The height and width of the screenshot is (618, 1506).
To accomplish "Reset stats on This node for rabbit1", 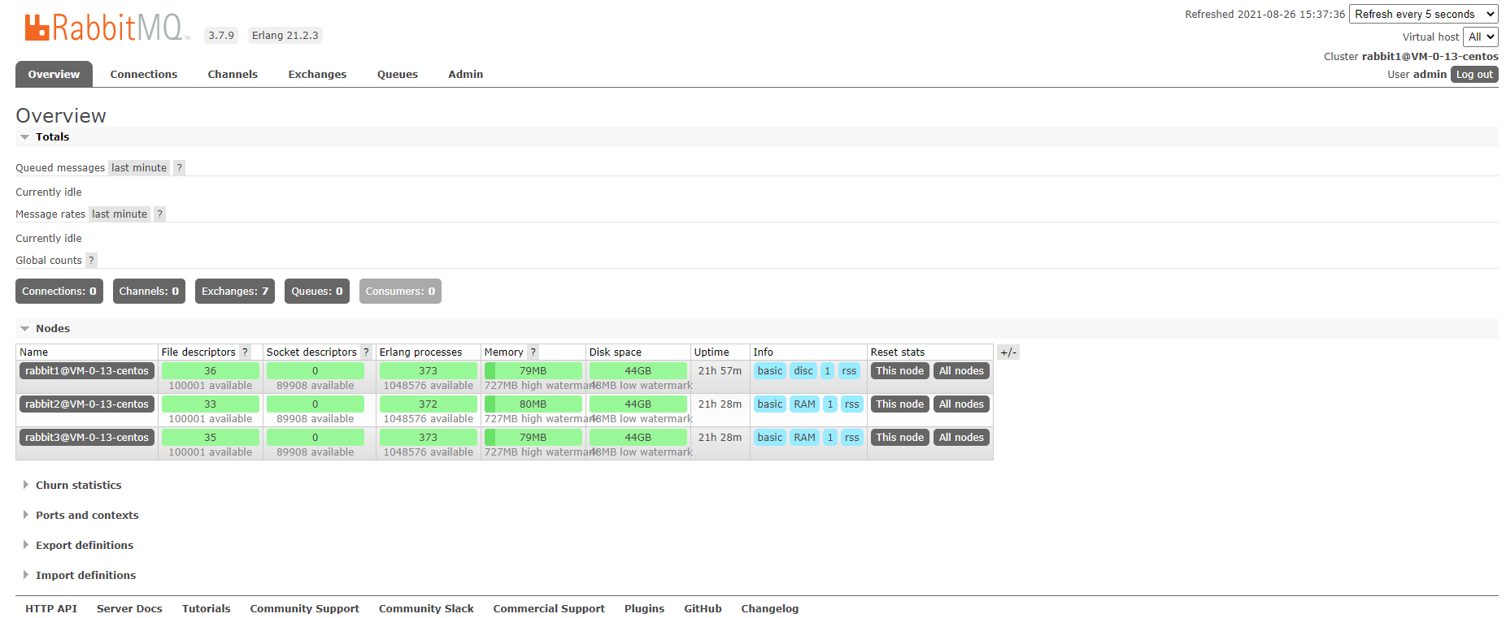I will [x=899, y=371].
